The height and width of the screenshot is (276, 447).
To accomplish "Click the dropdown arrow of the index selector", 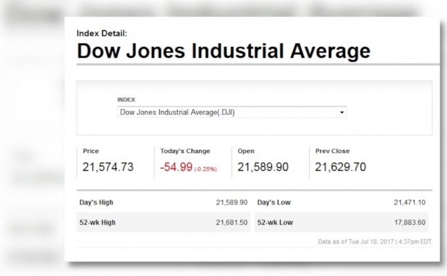I will [342, 112].
